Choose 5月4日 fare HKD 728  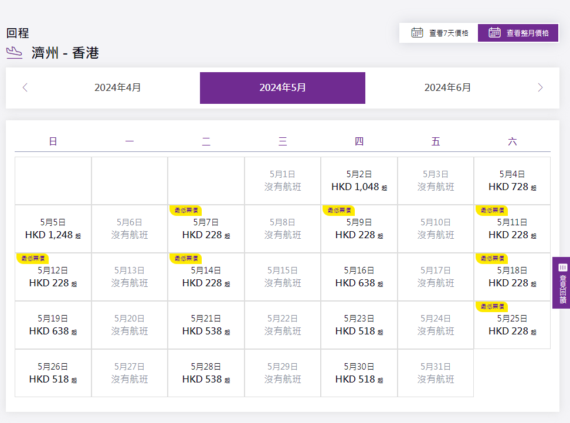512,181
